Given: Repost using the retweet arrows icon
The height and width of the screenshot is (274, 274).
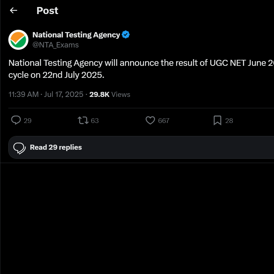Looking at the screenshot, I should coord(83,120).
